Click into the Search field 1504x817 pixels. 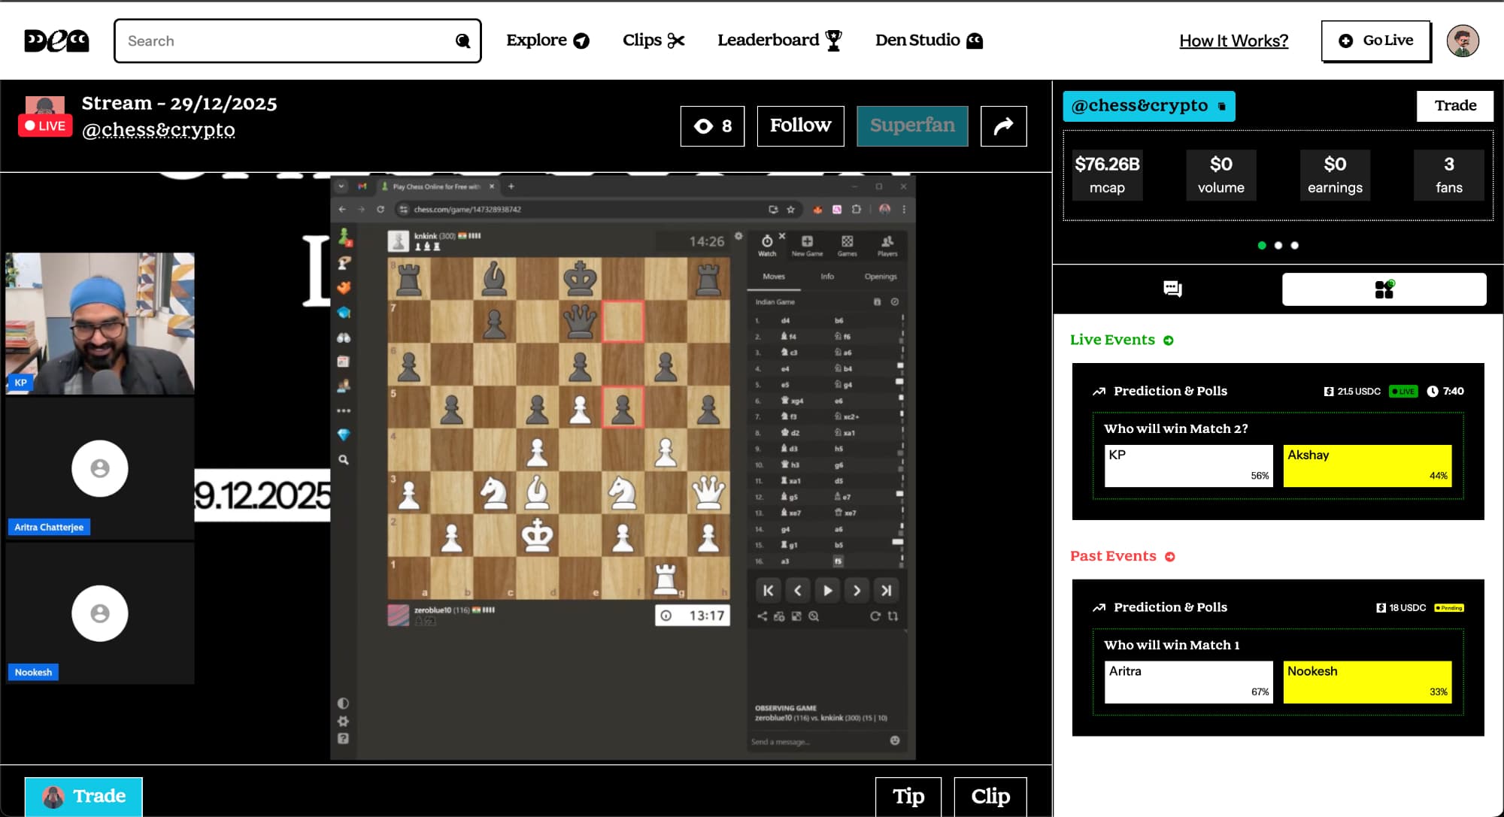286,41
